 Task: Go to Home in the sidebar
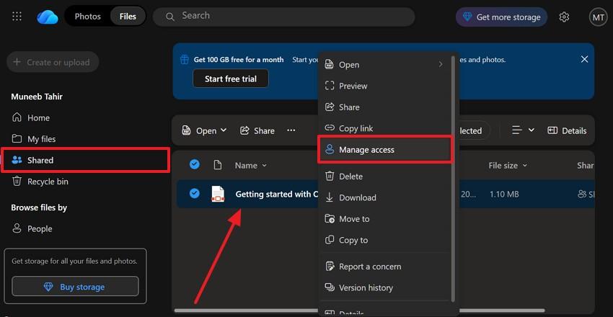coord(38,117)
